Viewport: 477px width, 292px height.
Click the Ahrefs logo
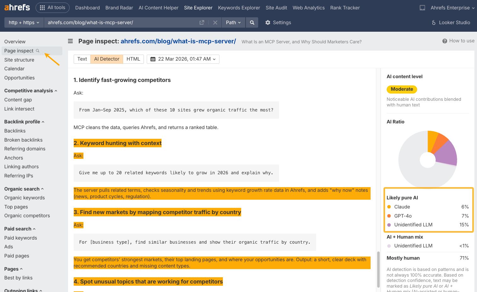17,7
